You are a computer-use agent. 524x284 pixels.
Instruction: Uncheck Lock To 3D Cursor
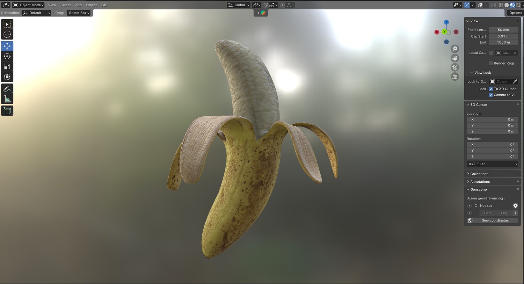coord(491,89)
